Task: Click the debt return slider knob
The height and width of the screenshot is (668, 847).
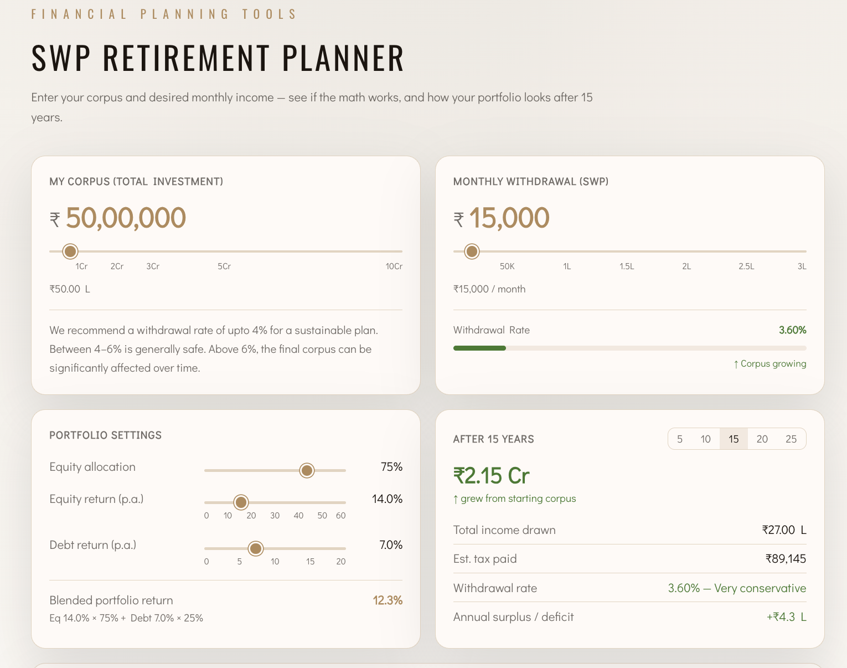Action: coord(256,548)
